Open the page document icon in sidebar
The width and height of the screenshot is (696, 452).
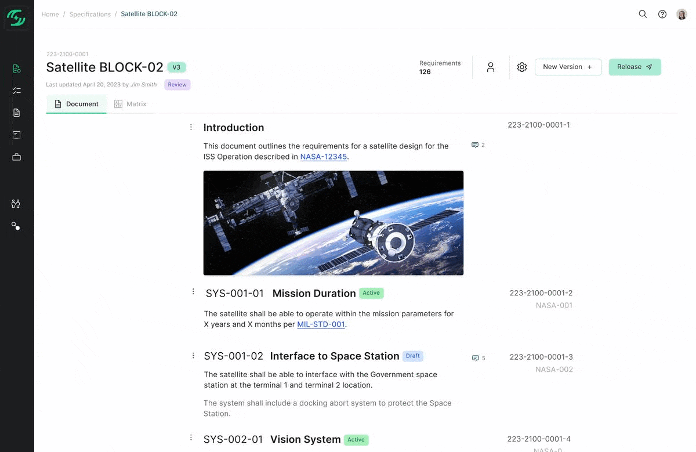coord(16,113)
